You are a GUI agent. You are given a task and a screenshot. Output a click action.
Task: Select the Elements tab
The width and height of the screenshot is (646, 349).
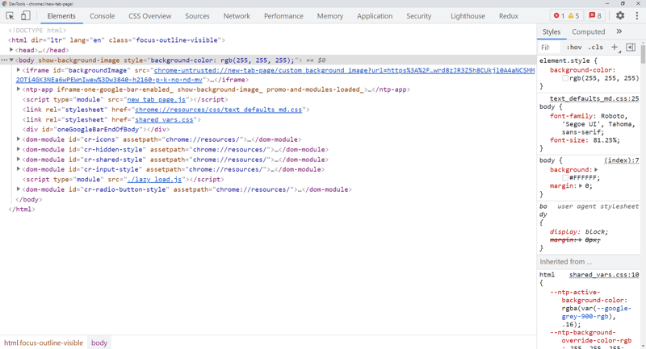(61, 16)
